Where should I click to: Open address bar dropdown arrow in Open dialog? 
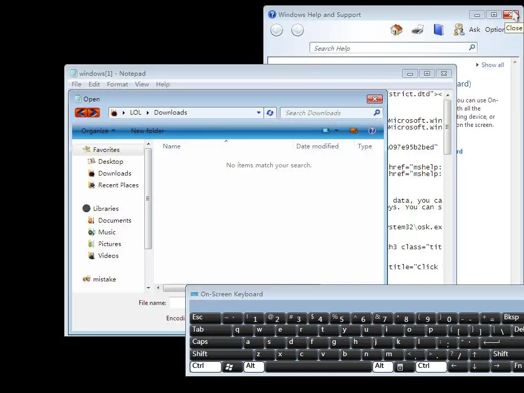pyautogui.click(x=258, y=113)
